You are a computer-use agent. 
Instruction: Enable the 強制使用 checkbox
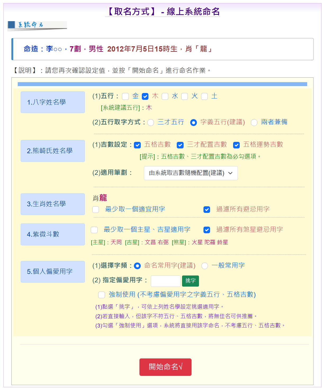click(101, 295)
